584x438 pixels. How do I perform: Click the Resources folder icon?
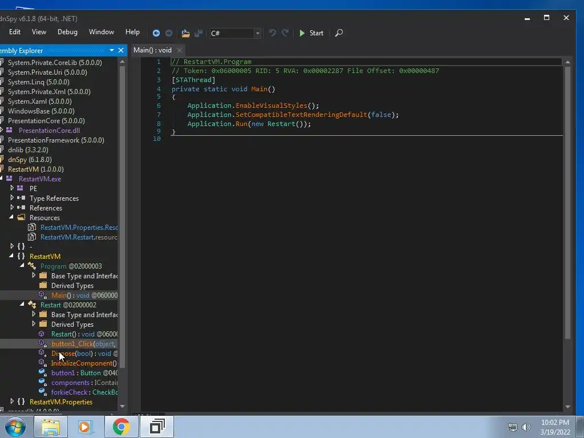pyautogui.click(x=21, y=217)
